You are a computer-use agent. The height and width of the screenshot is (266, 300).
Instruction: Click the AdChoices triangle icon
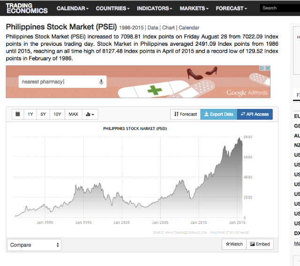[x=262, y=68]
